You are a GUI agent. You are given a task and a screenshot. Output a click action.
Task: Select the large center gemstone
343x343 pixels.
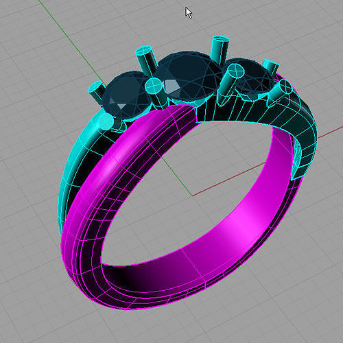(x=189, y=77)
